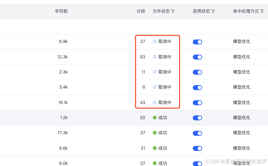Toggle the enable switch for the 1.2k row
The height and width of the screenshot is (166, 268).
pos(197,118)
